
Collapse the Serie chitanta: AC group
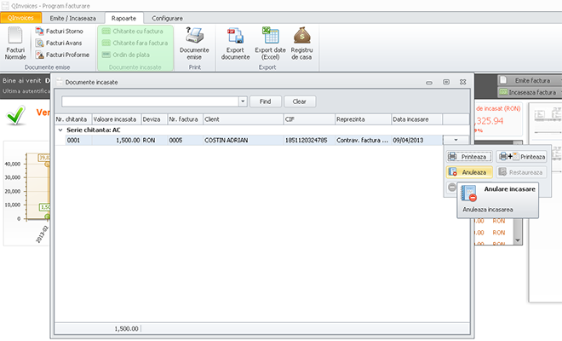[x=60, y=130]
